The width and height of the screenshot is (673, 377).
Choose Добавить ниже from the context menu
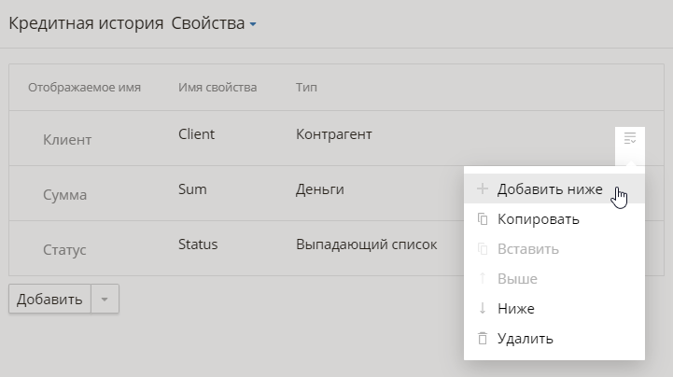pos(549,189)
